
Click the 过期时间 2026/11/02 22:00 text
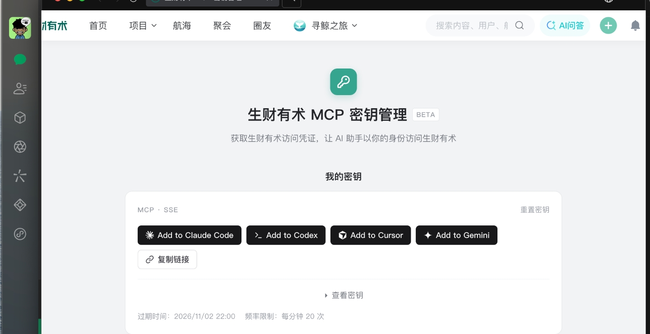tap(186, 316)
